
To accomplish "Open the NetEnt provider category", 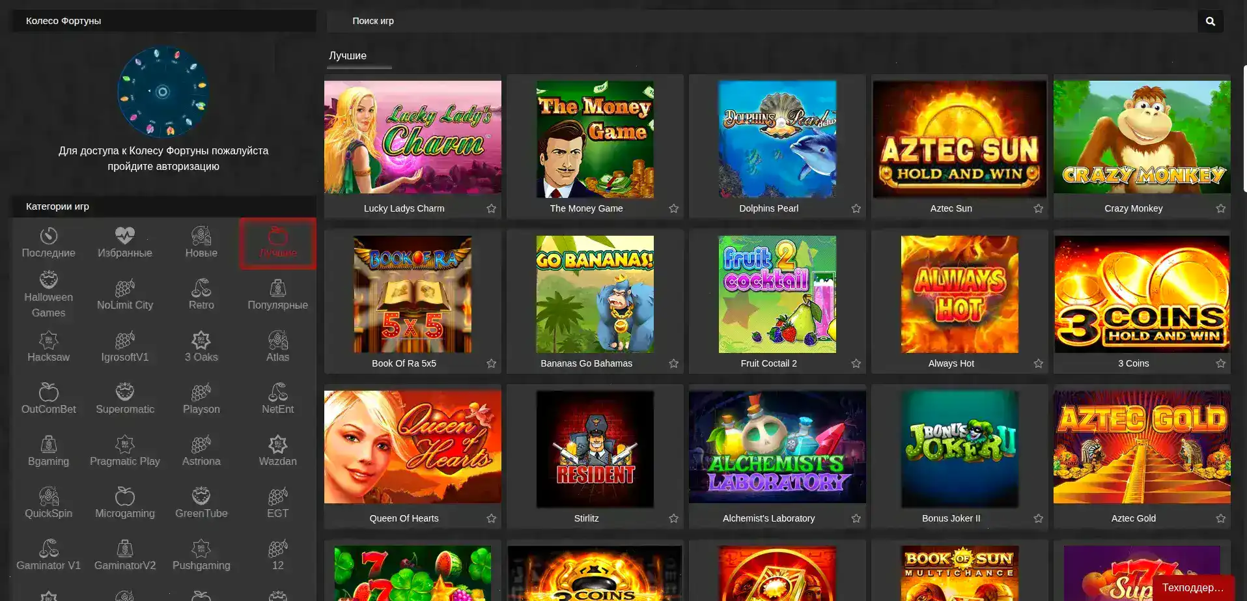I will point(277,398).
